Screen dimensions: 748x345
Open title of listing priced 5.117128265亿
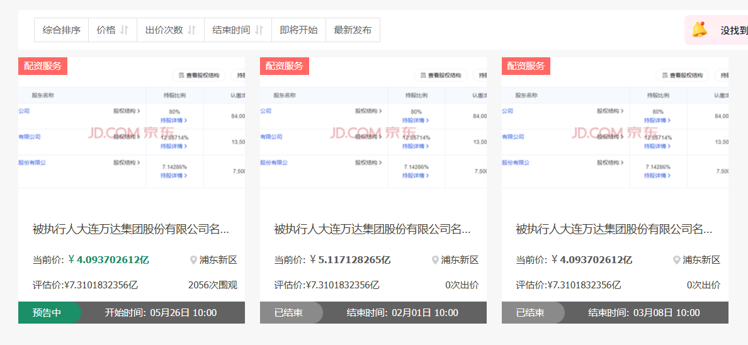(x=373, y=230)
